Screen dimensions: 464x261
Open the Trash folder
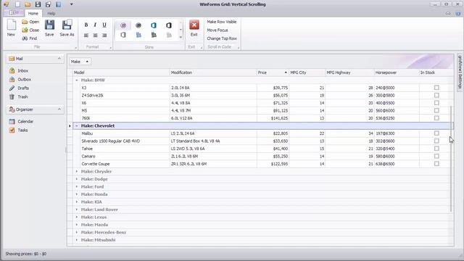pyautogui.click(x=22, y=96)
